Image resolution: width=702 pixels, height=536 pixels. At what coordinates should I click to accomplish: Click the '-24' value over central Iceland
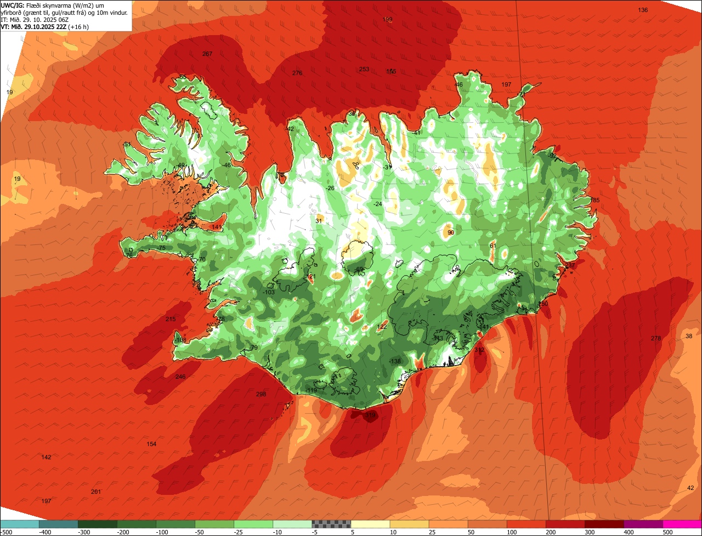[377, 204]
